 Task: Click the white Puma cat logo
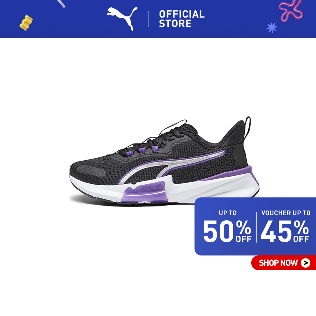(122, 18)
